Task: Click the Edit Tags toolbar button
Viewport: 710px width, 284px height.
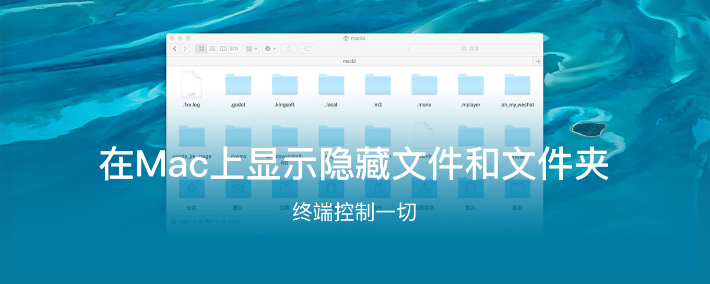Action: point(307,49)
